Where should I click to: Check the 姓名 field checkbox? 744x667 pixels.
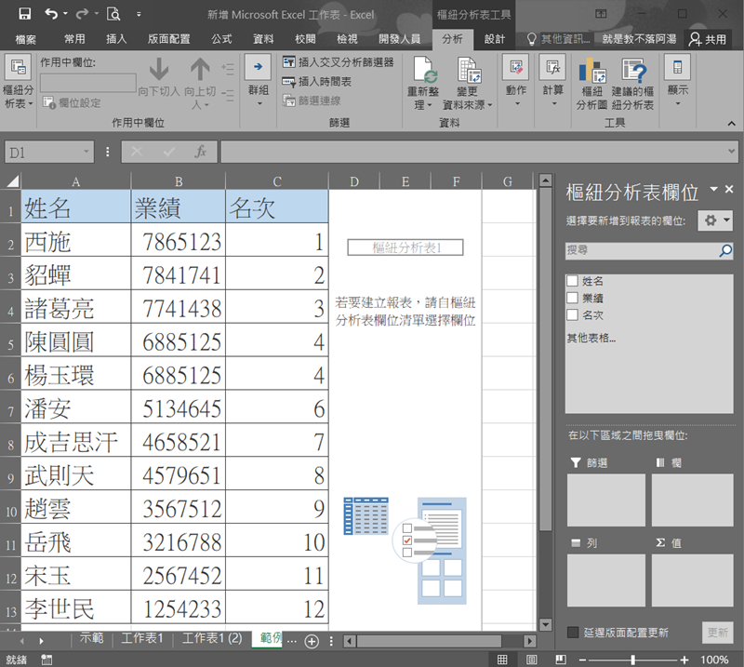[x=573, y=281]
